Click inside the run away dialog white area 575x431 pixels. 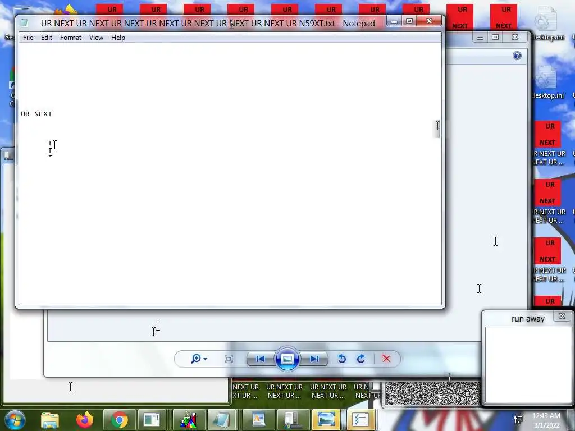[528, 365]
